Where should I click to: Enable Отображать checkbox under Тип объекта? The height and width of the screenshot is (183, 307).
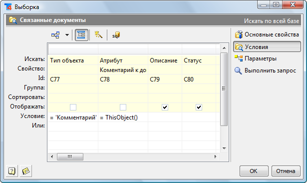pyautogui.click(x=73, y=107)
